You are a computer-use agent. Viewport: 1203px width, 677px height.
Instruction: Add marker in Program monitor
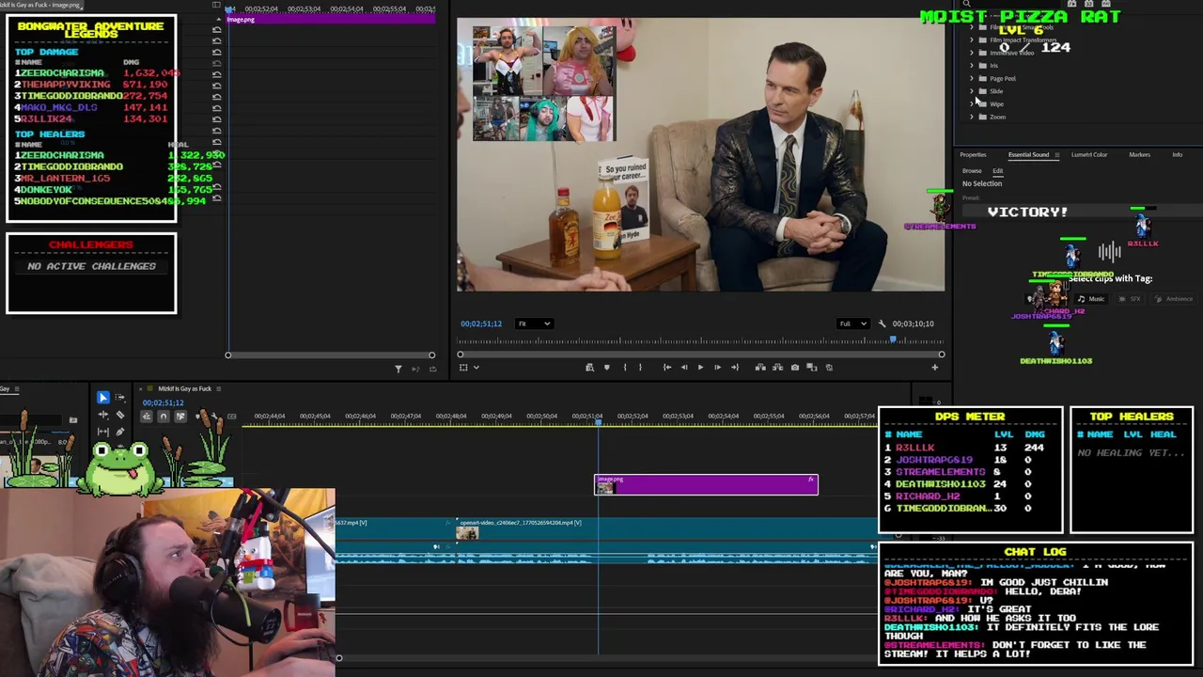coord(606,368)
